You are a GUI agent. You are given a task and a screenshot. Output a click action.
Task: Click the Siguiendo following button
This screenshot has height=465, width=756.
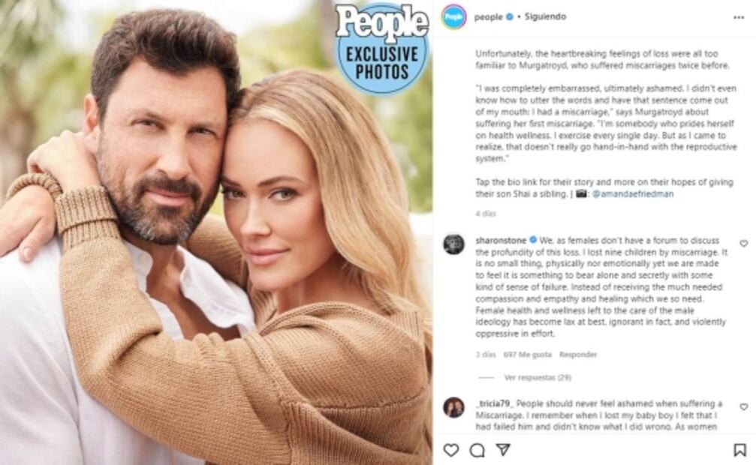point(545,16)
